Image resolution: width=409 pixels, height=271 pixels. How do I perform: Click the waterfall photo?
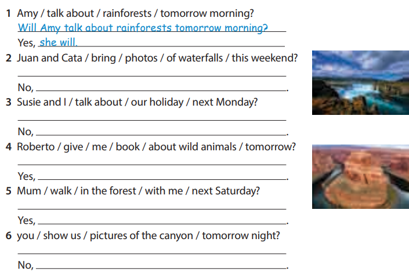pyautogui.click(x=360, y=82)
